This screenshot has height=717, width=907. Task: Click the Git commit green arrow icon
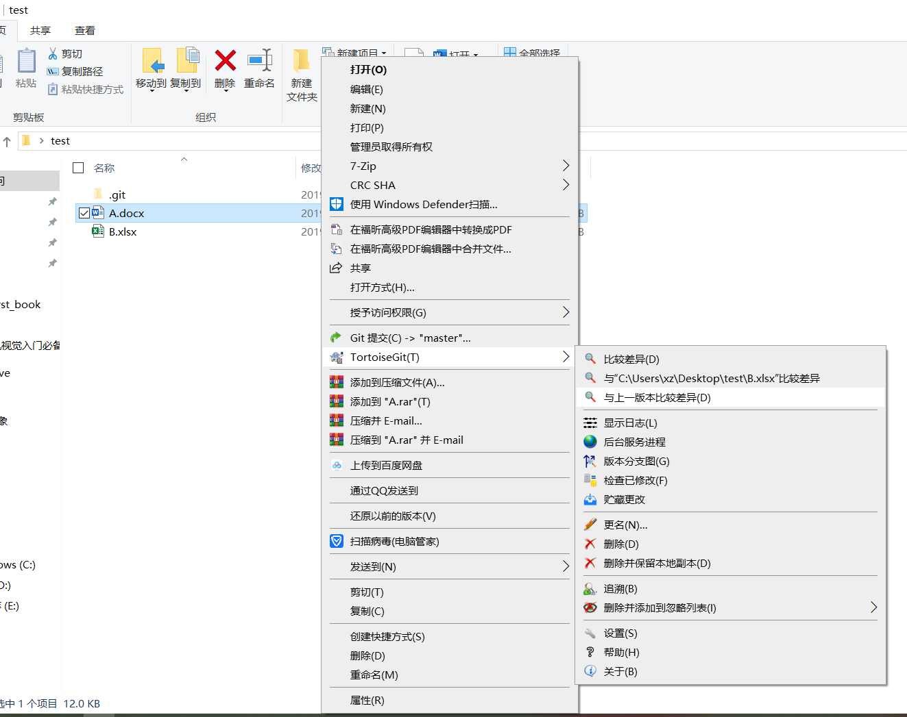(336, 338)
